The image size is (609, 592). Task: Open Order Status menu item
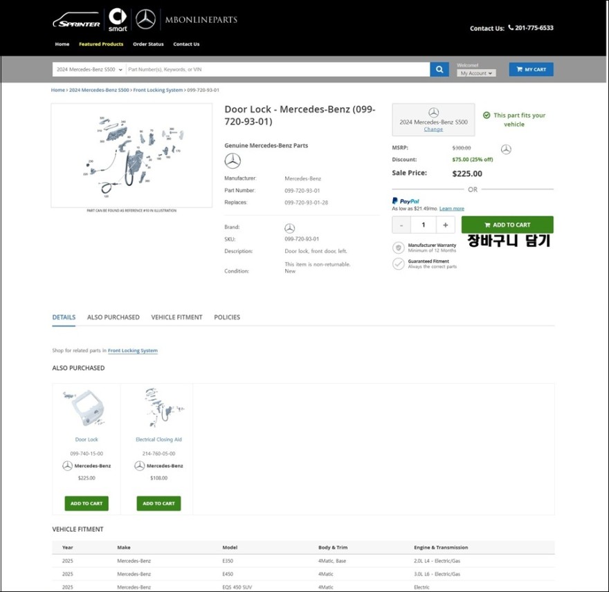148,44
